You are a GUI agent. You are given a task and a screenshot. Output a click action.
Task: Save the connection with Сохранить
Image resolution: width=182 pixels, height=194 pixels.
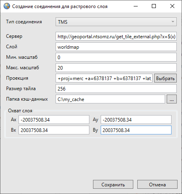pyautogui.click(x=113, y=184)
